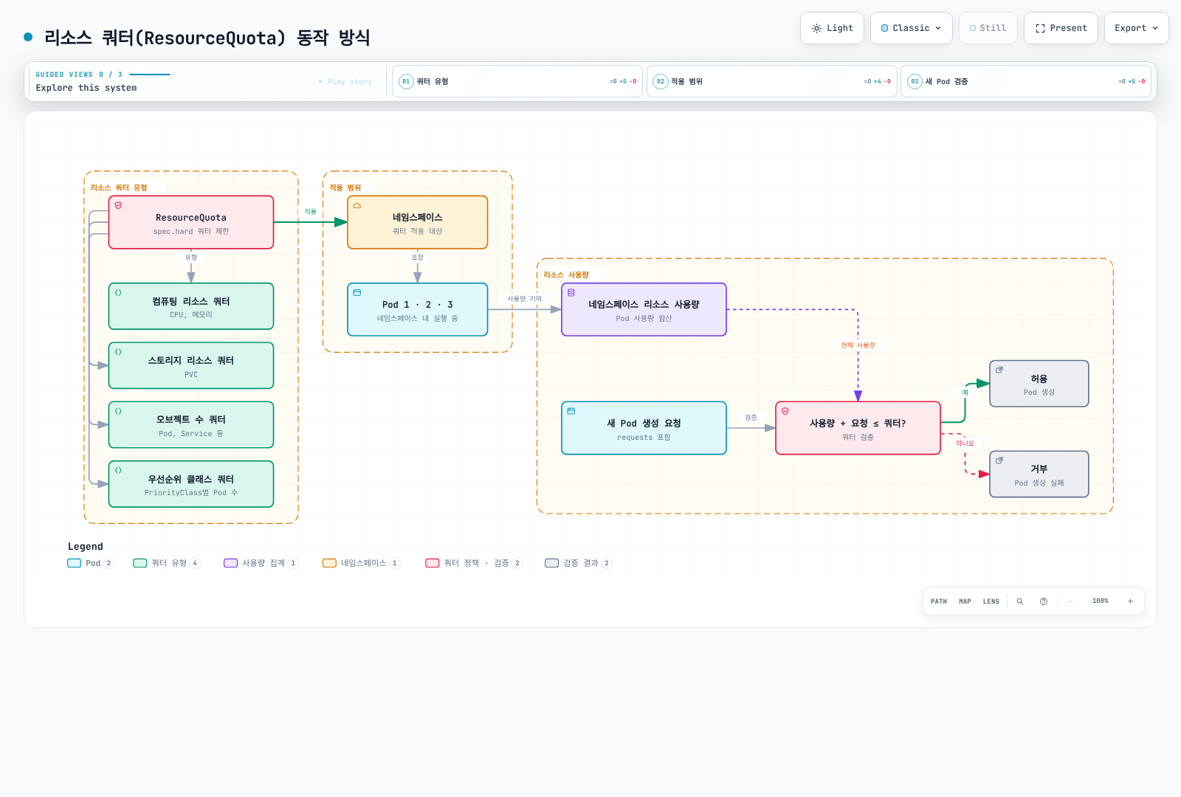This screenshot has height=797, width=1181.
Task: Click the 100% zoom level readout
Action: (x=1101, y=601)
